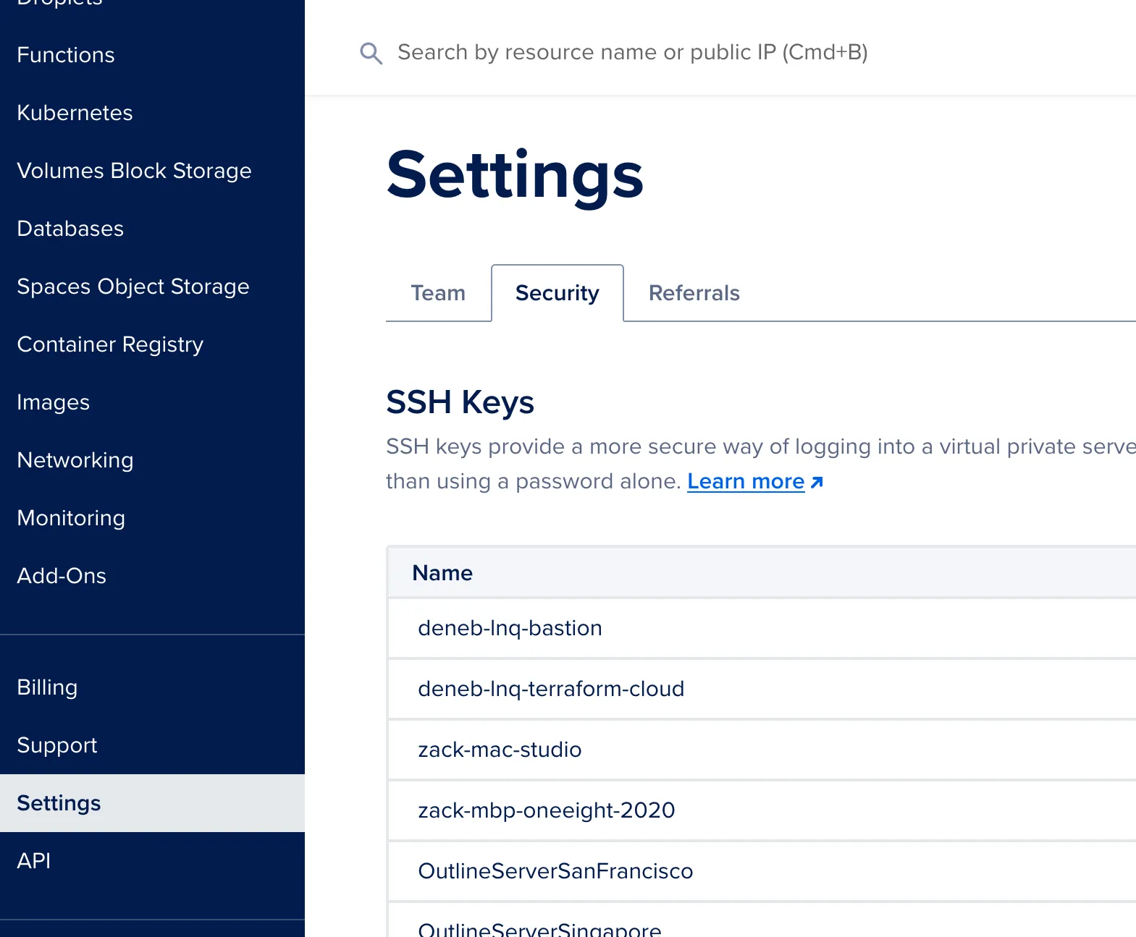This screenshot has width=1136, height=937.
Task: Click the SSH Keys heading
Action: coord(460,402)
